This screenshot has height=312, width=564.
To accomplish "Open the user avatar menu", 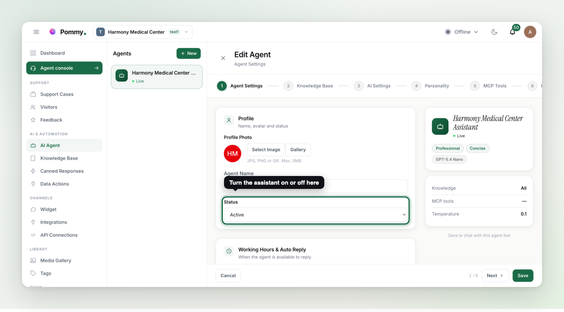I will tap(530, 32).
